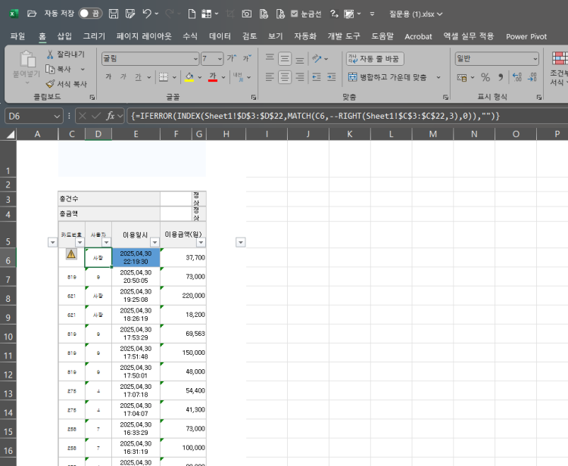This screenshot has width=568, height=466.
Task: Switch to the 삽입 (Insert) tab
Action: (64, 36)
